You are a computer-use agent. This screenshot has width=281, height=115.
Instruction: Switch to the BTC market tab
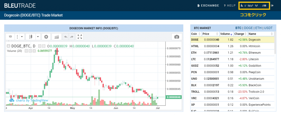click(x=238, y=28)
